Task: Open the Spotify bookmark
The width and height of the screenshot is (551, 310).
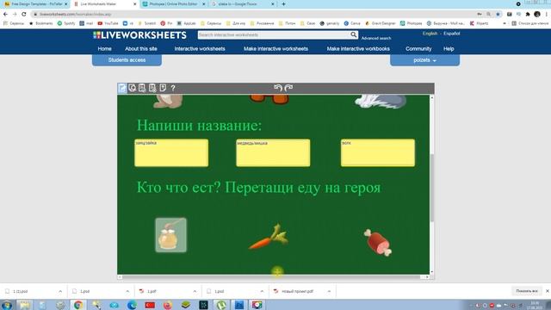Action: point(66,23)
